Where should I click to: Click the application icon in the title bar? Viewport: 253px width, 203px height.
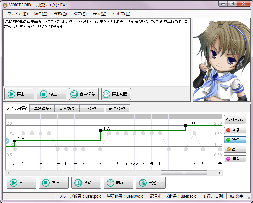pos(5,5)
